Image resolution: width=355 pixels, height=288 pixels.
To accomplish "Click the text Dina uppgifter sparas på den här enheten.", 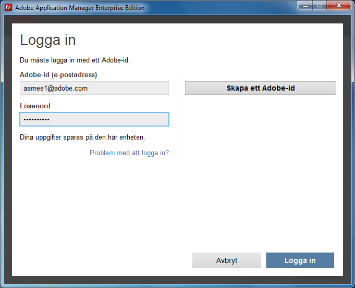I will pyautogui.click(x=82, y=137).
